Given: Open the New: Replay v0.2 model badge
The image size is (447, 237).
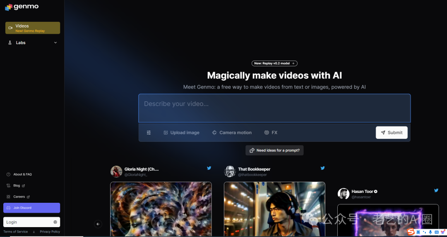Looking at the screenshot, I should (x=274, y=63).
